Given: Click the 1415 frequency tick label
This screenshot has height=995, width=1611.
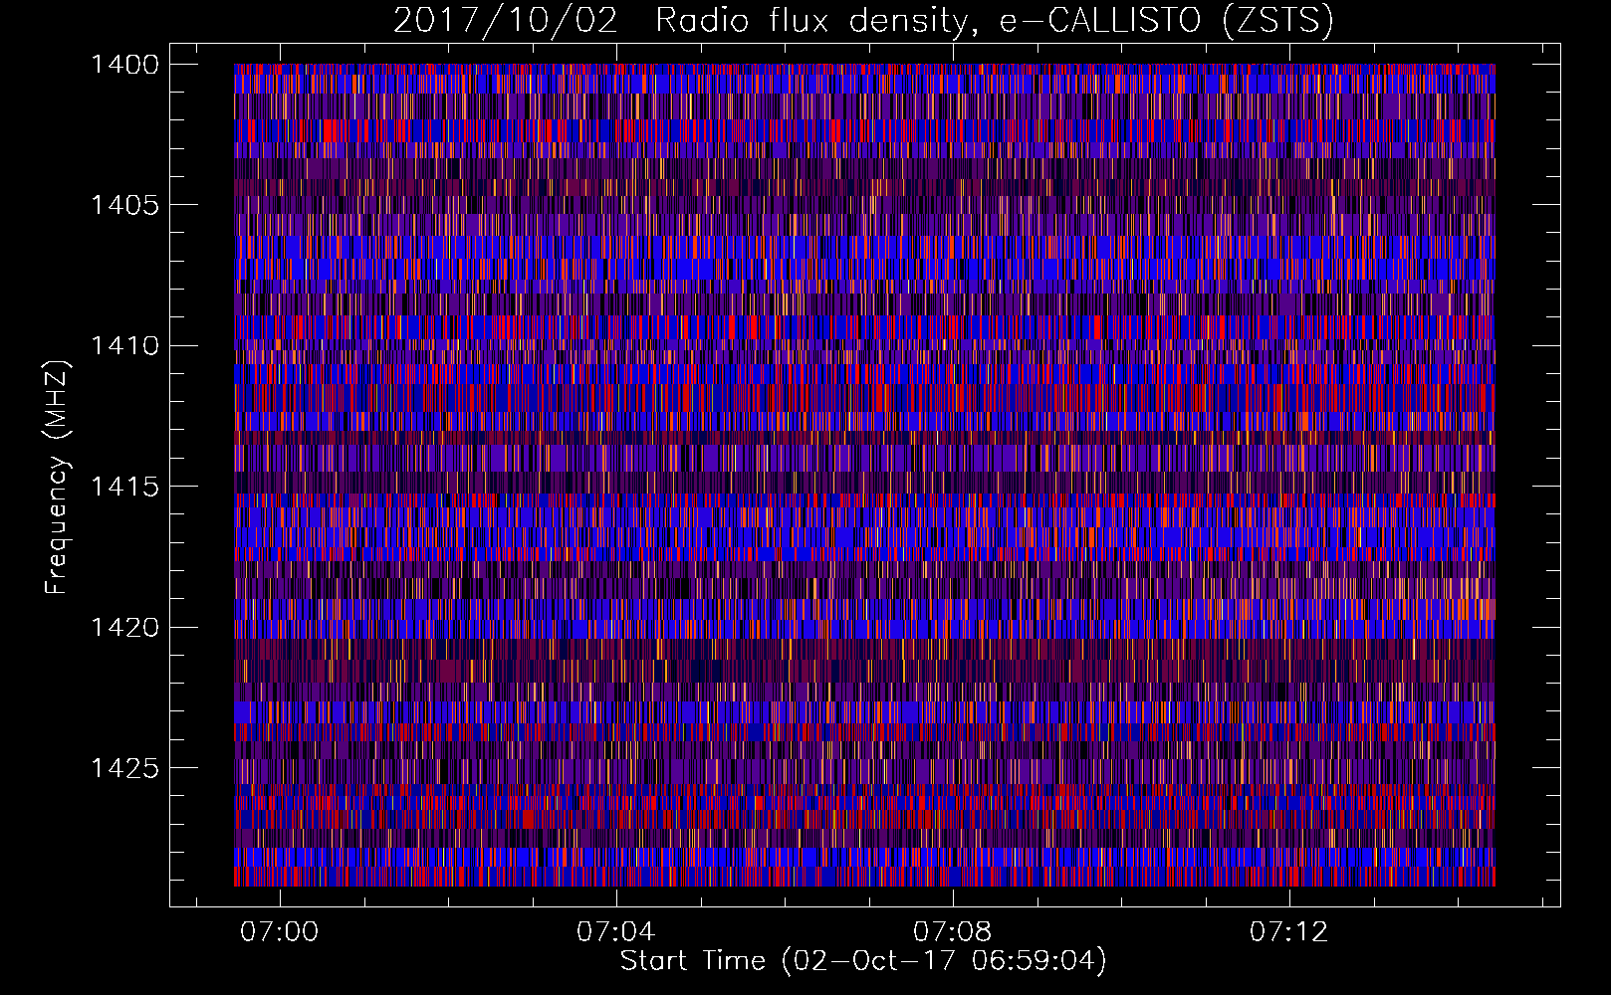Looking at the screenshot, I should click(x=124, y=487).
